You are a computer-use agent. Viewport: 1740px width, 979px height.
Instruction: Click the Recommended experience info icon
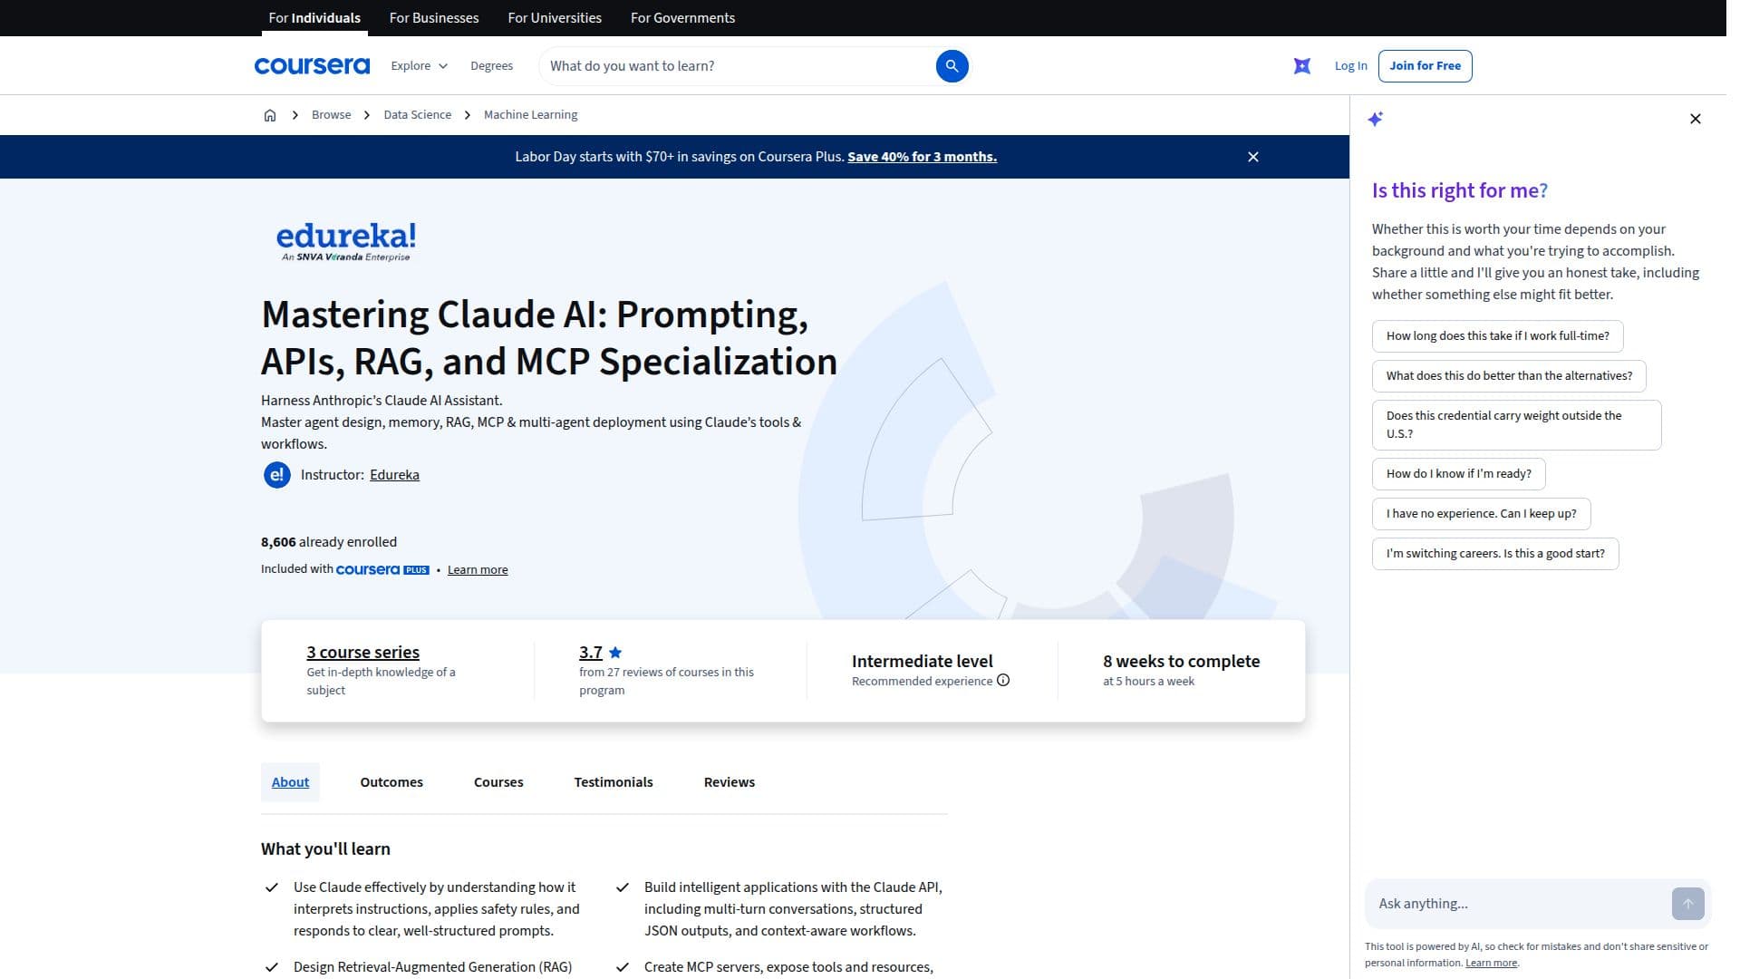(x=1002, y=681)
